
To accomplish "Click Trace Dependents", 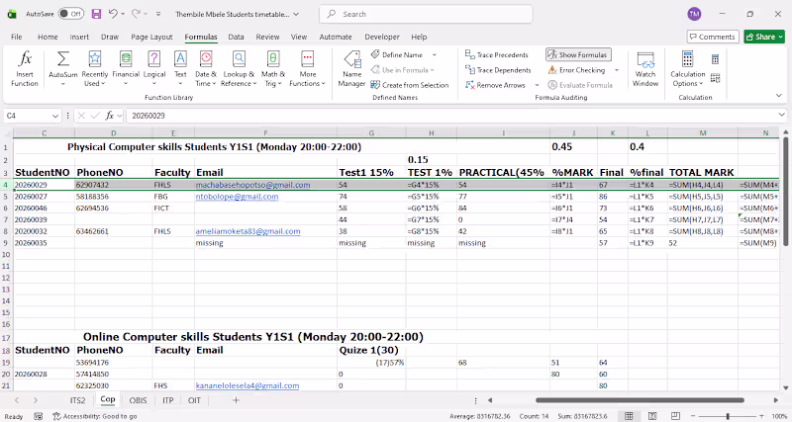I will (x=498, y=70).
